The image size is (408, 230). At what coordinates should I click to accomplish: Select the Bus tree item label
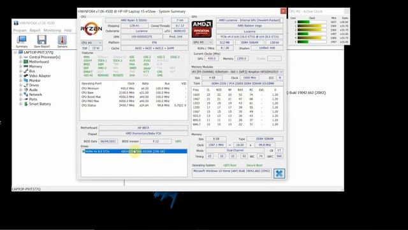tap(32, 71)
